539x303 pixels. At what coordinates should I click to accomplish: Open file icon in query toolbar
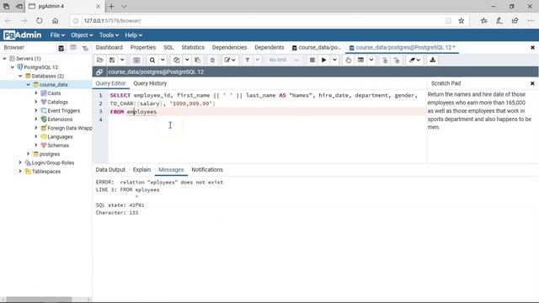tap(99, 60)
